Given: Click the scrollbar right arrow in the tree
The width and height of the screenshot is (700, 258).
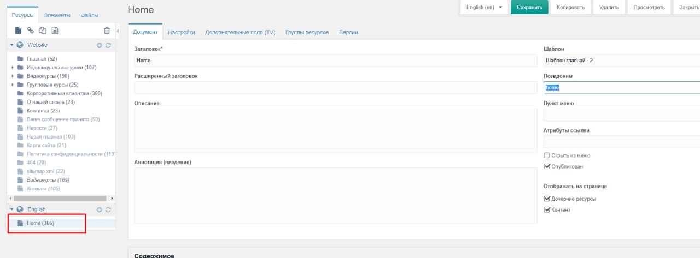Looking at the screenshot, I should (x=112, y=199).
